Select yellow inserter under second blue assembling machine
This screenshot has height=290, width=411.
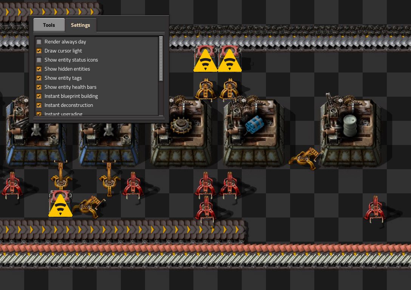(x=109, y=178)
